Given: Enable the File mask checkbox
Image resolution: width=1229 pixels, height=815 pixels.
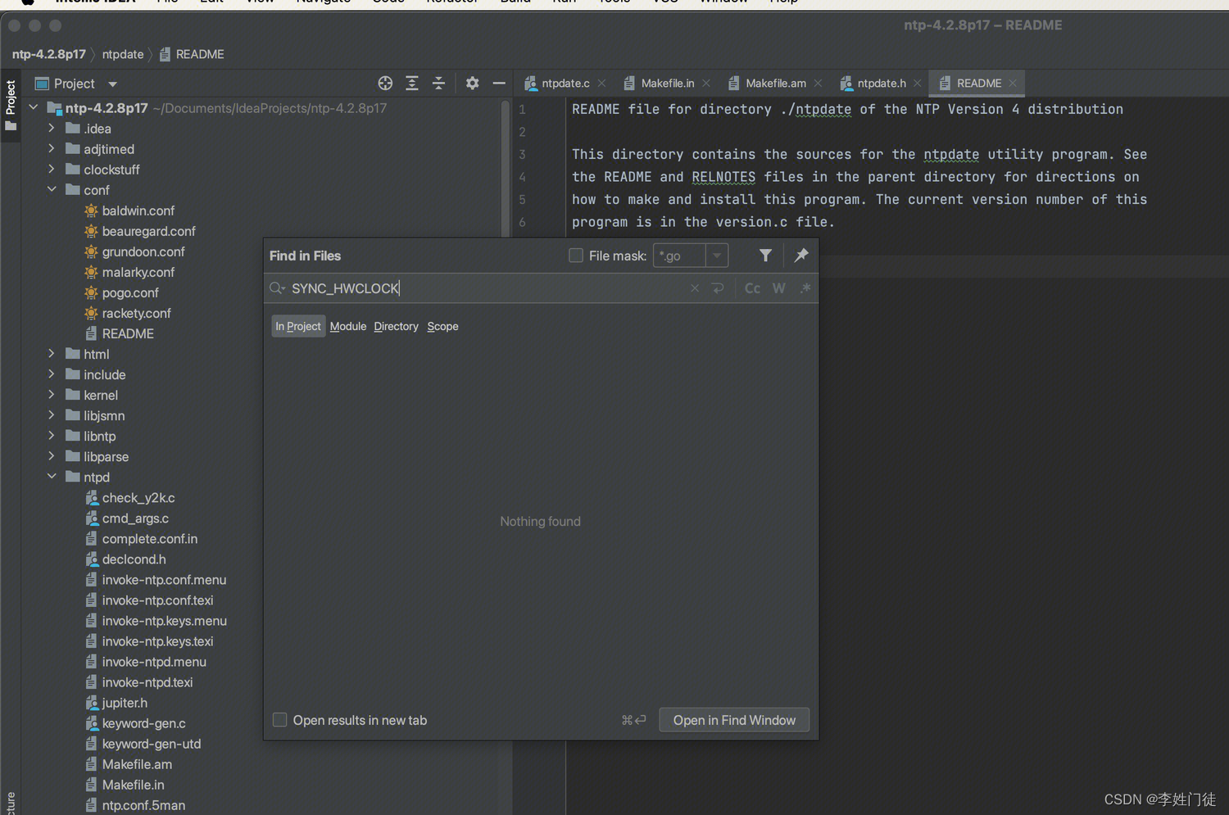Looking at the screenshot, I should tap(576, 256).
